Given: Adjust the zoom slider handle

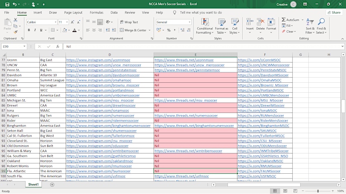Looking at the screenshot, I should click(318, 191).
